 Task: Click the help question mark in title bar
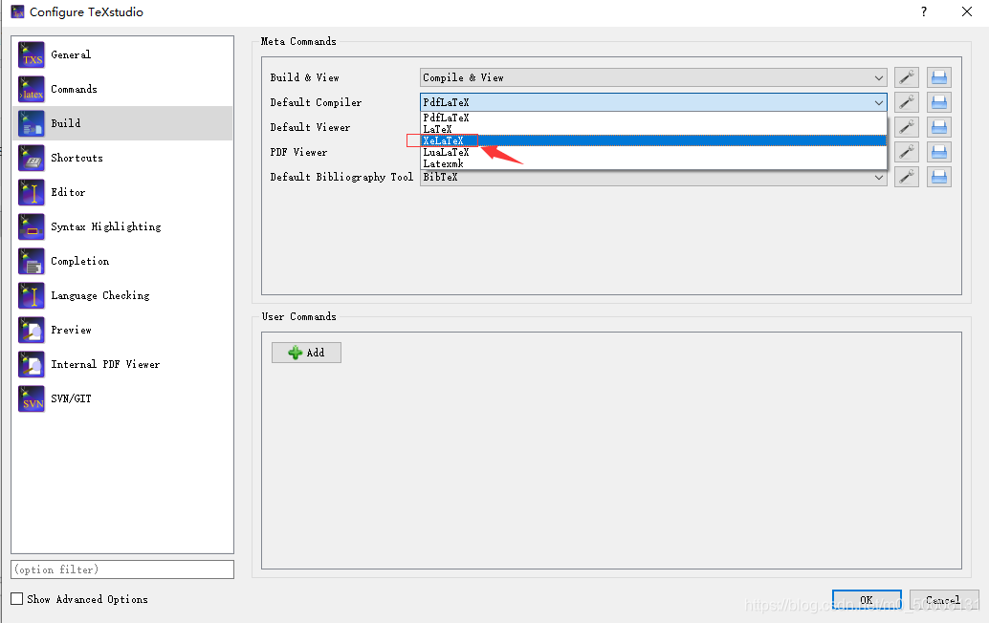click(924, 12)
